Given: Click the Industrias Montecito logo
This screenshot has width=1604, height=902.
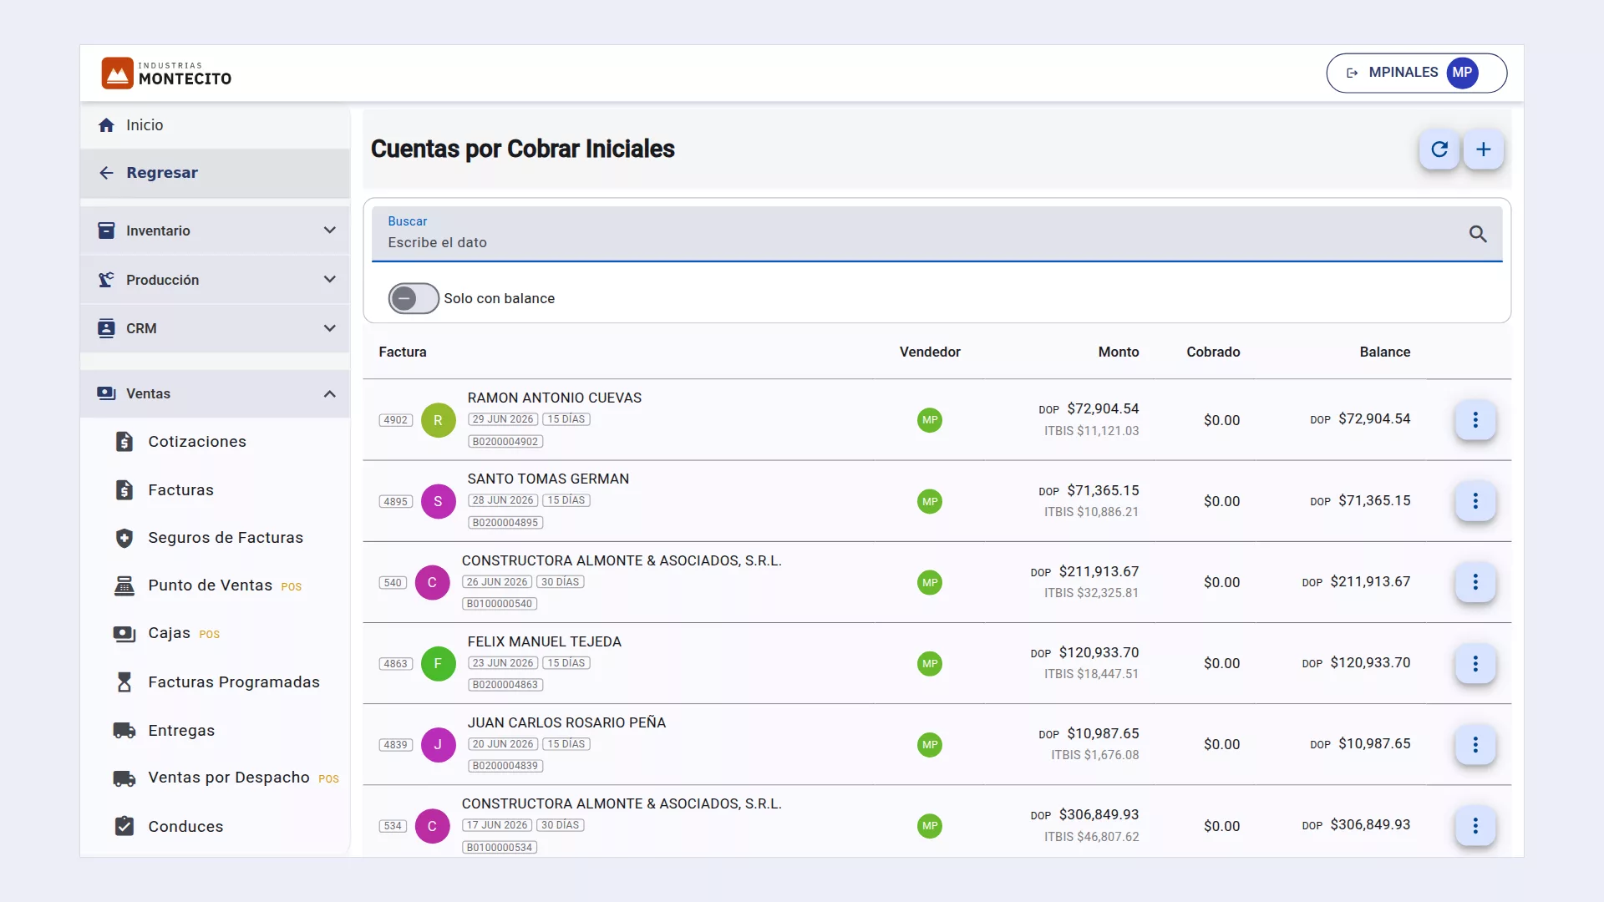Looking at the screenshot, I should [166, 73].
